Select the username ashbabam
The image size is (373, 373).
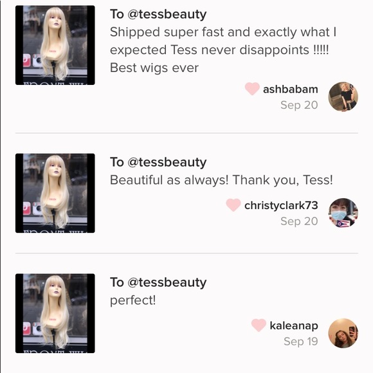click(291, 89)
